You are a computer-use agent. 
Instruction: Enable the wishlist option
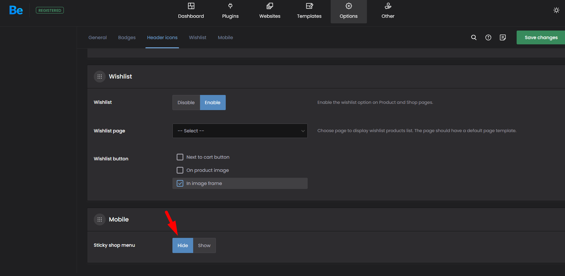click(213, 103)
